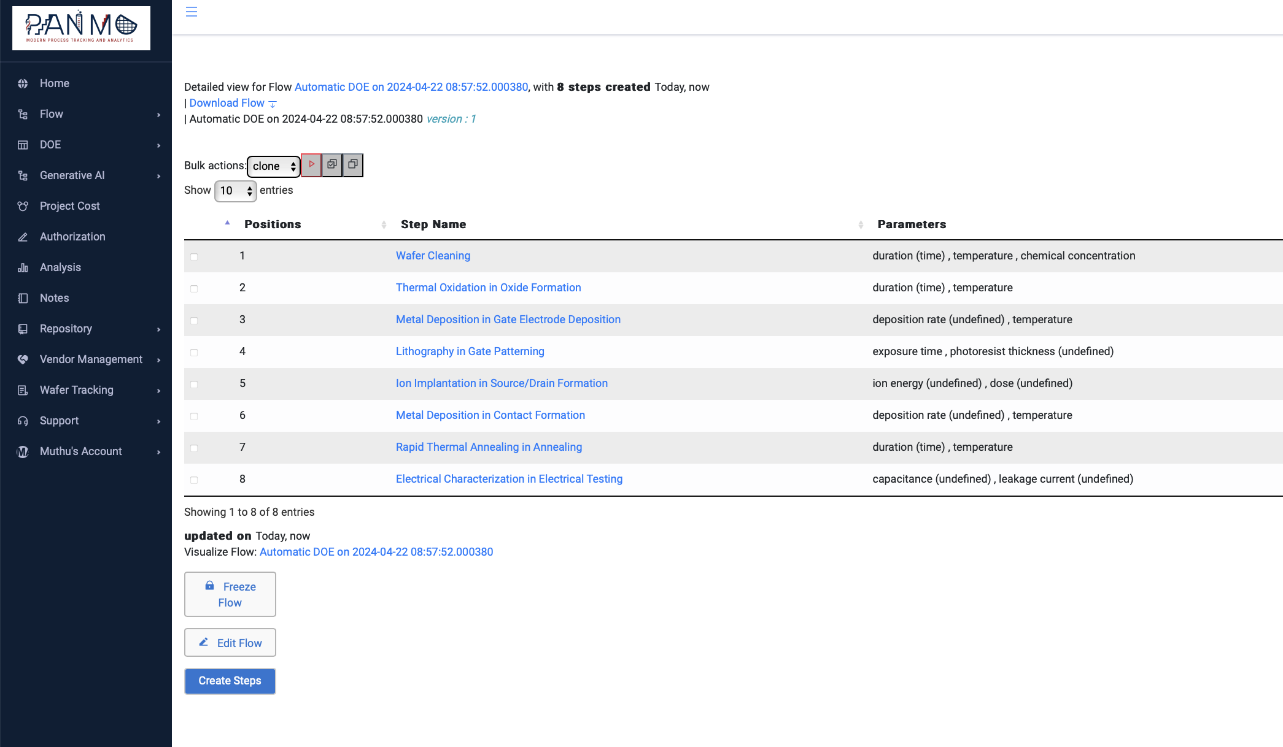This screenshot has height=747, width=1283.
Task: Click the Vendor Management handshake icon
Action: 23,359
